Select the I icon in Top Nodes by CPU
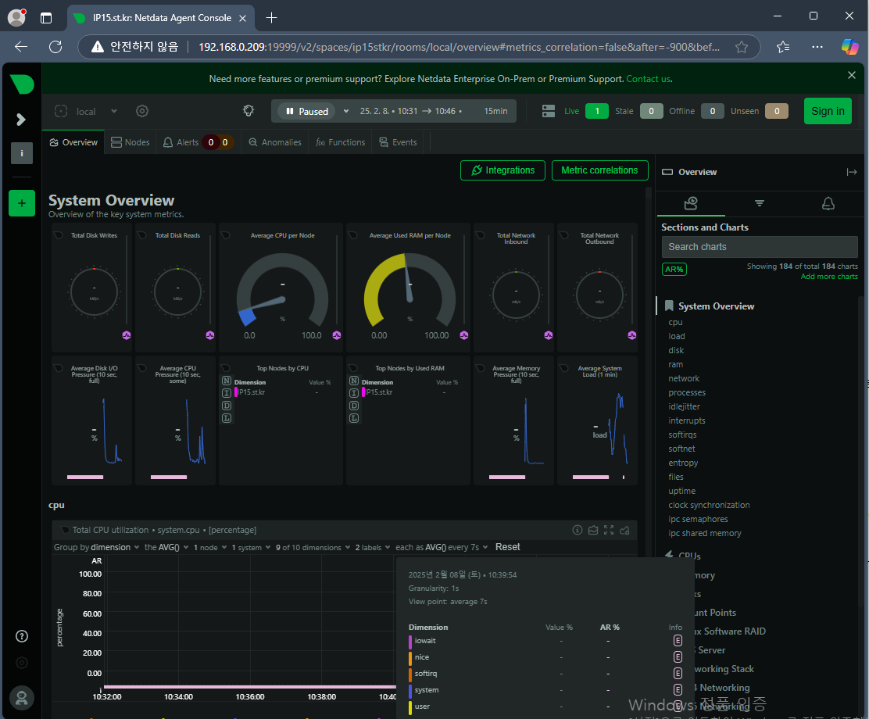 coord(227,393)
